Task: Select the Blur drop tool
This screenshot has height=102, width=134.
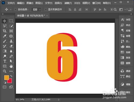Action: (x=11, y=51)
